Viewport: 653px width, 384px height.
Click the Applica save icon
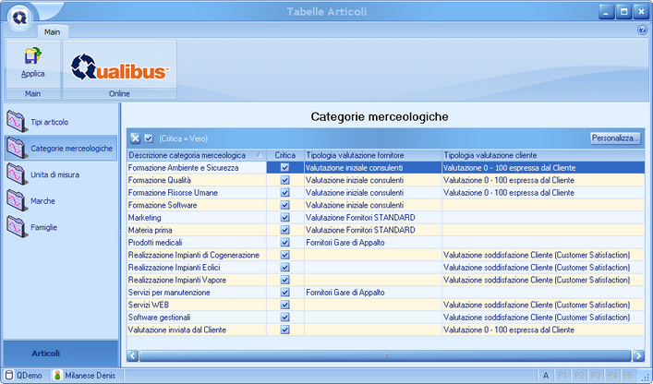(x=32, y=56)
